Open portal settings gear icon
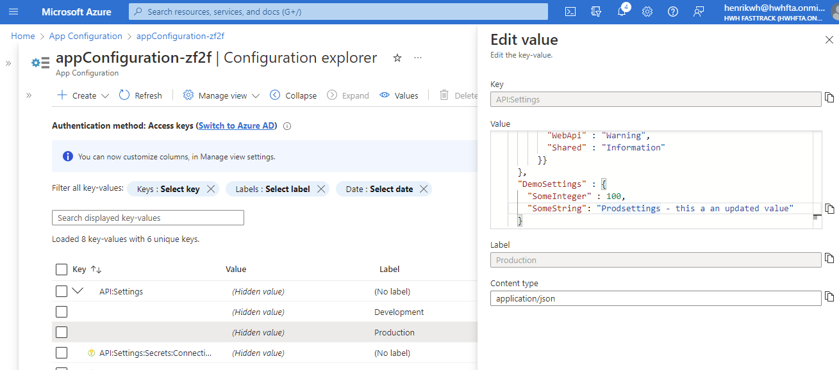The height and width of the screenshot is (370, 839). pyautogui.click(x=647, y=12)
